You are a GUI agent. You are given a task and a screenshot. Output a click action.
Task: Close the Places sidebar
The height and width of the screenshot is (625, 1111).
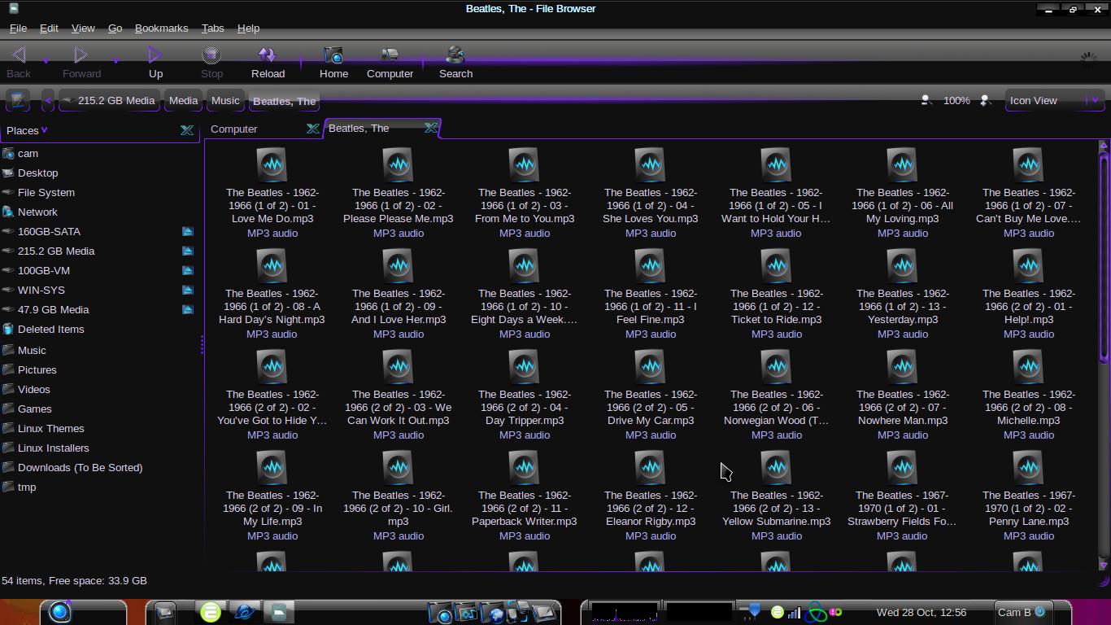pyautogui.click(x=186, y=130)
